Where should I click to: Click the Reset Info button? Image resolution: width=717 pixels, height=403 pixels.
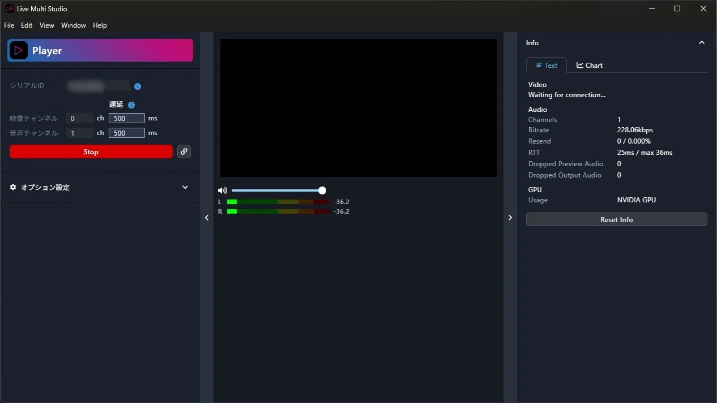[x=617, y=219]
